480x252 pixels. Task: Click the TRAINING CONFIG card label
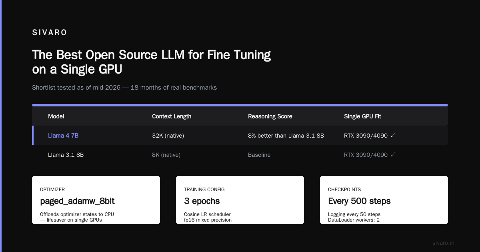coord(204,190)
